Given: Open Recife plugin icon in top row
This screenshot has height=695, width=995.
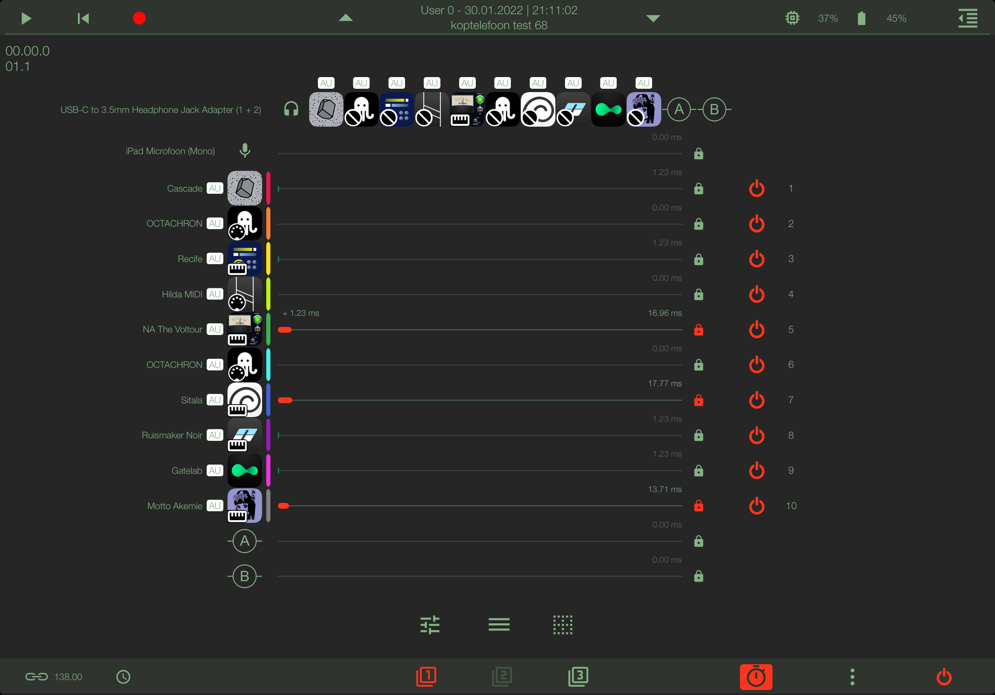Looking at the screenshot, I should tap(397, 109).
